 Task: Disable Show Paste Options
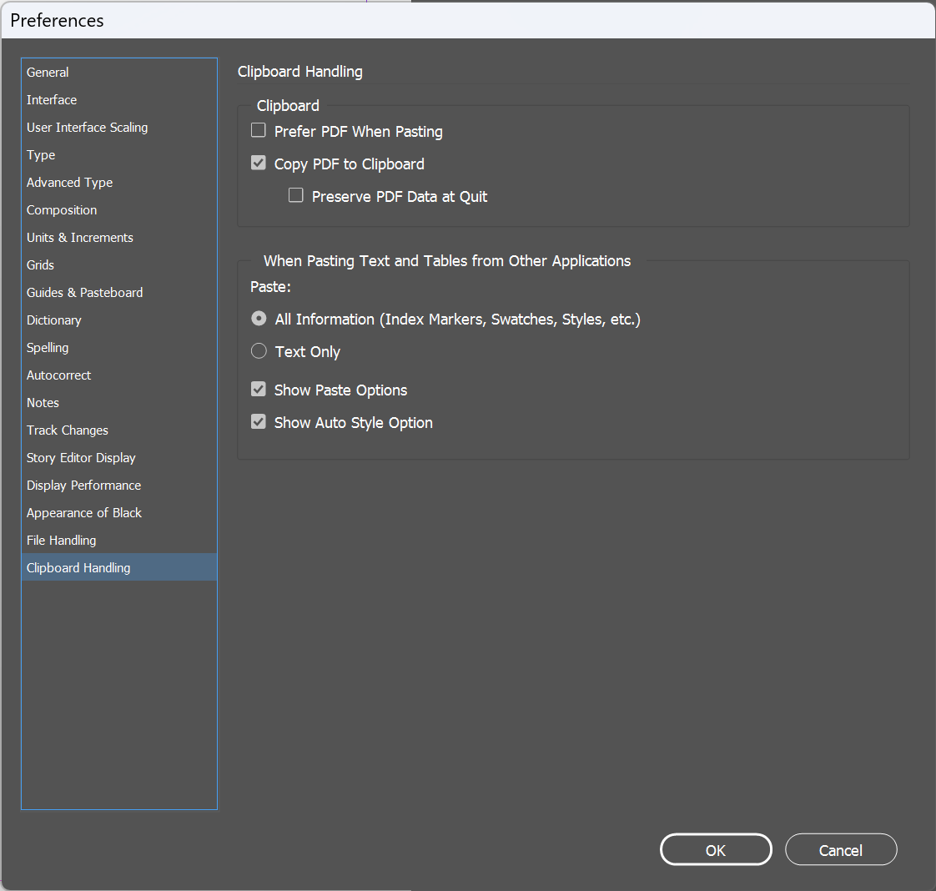click(258, 389)
